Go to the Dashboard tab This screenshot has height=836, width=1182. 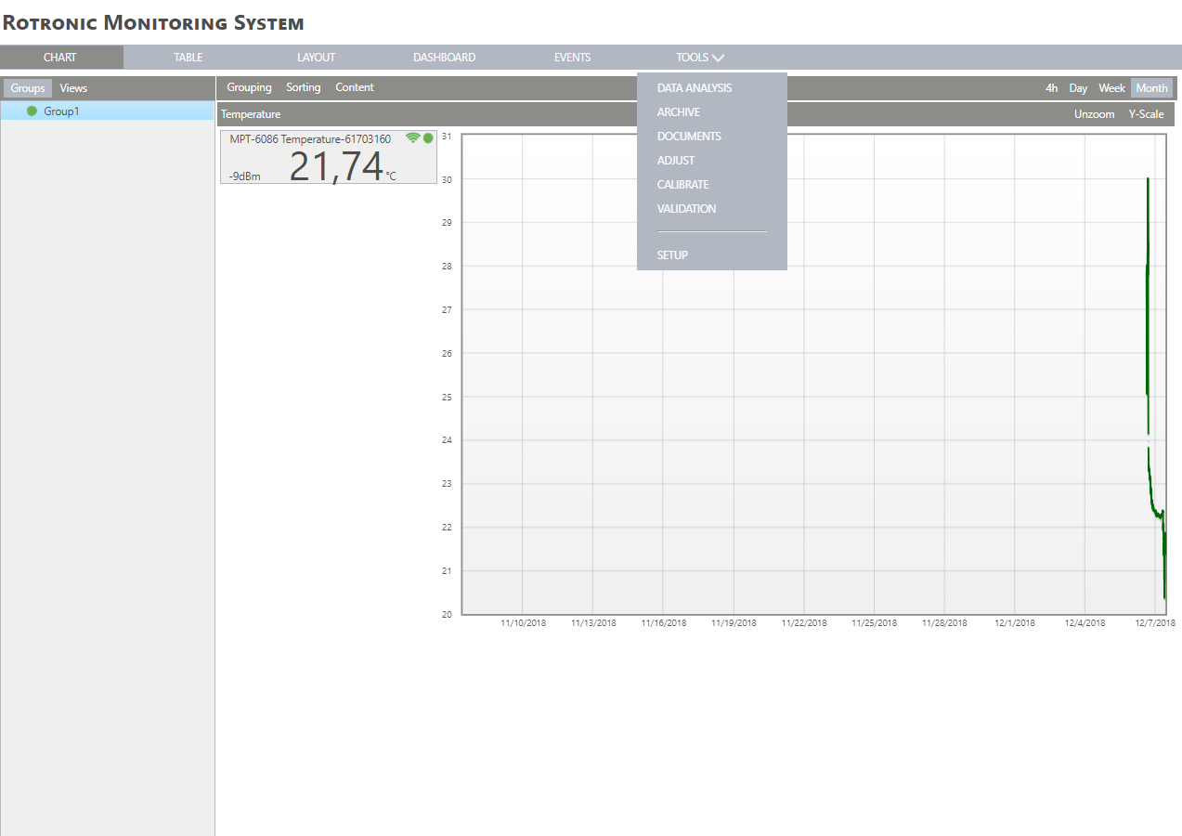(444, 58)
